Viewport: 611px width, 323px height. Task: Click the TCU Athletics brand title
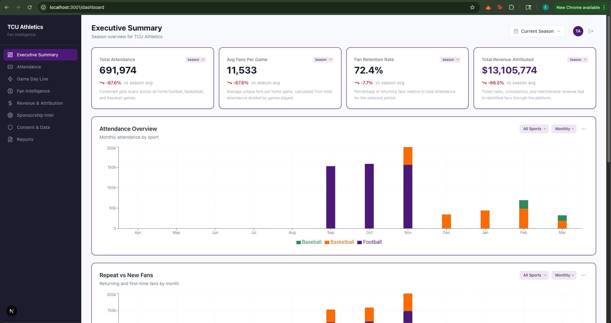[25, 27]
